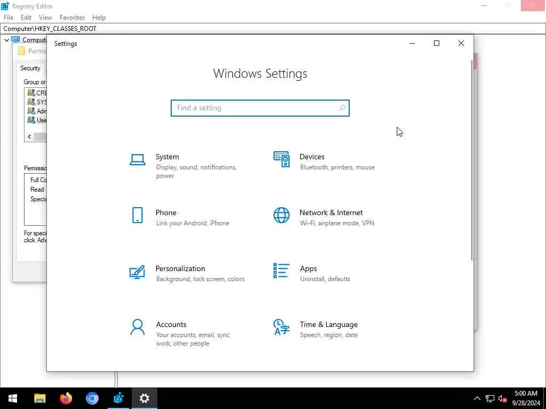Click 'Wi-Fi, airplane mode, VPN' description
This screenshot has width=546, height=409.
coord(337,223)
